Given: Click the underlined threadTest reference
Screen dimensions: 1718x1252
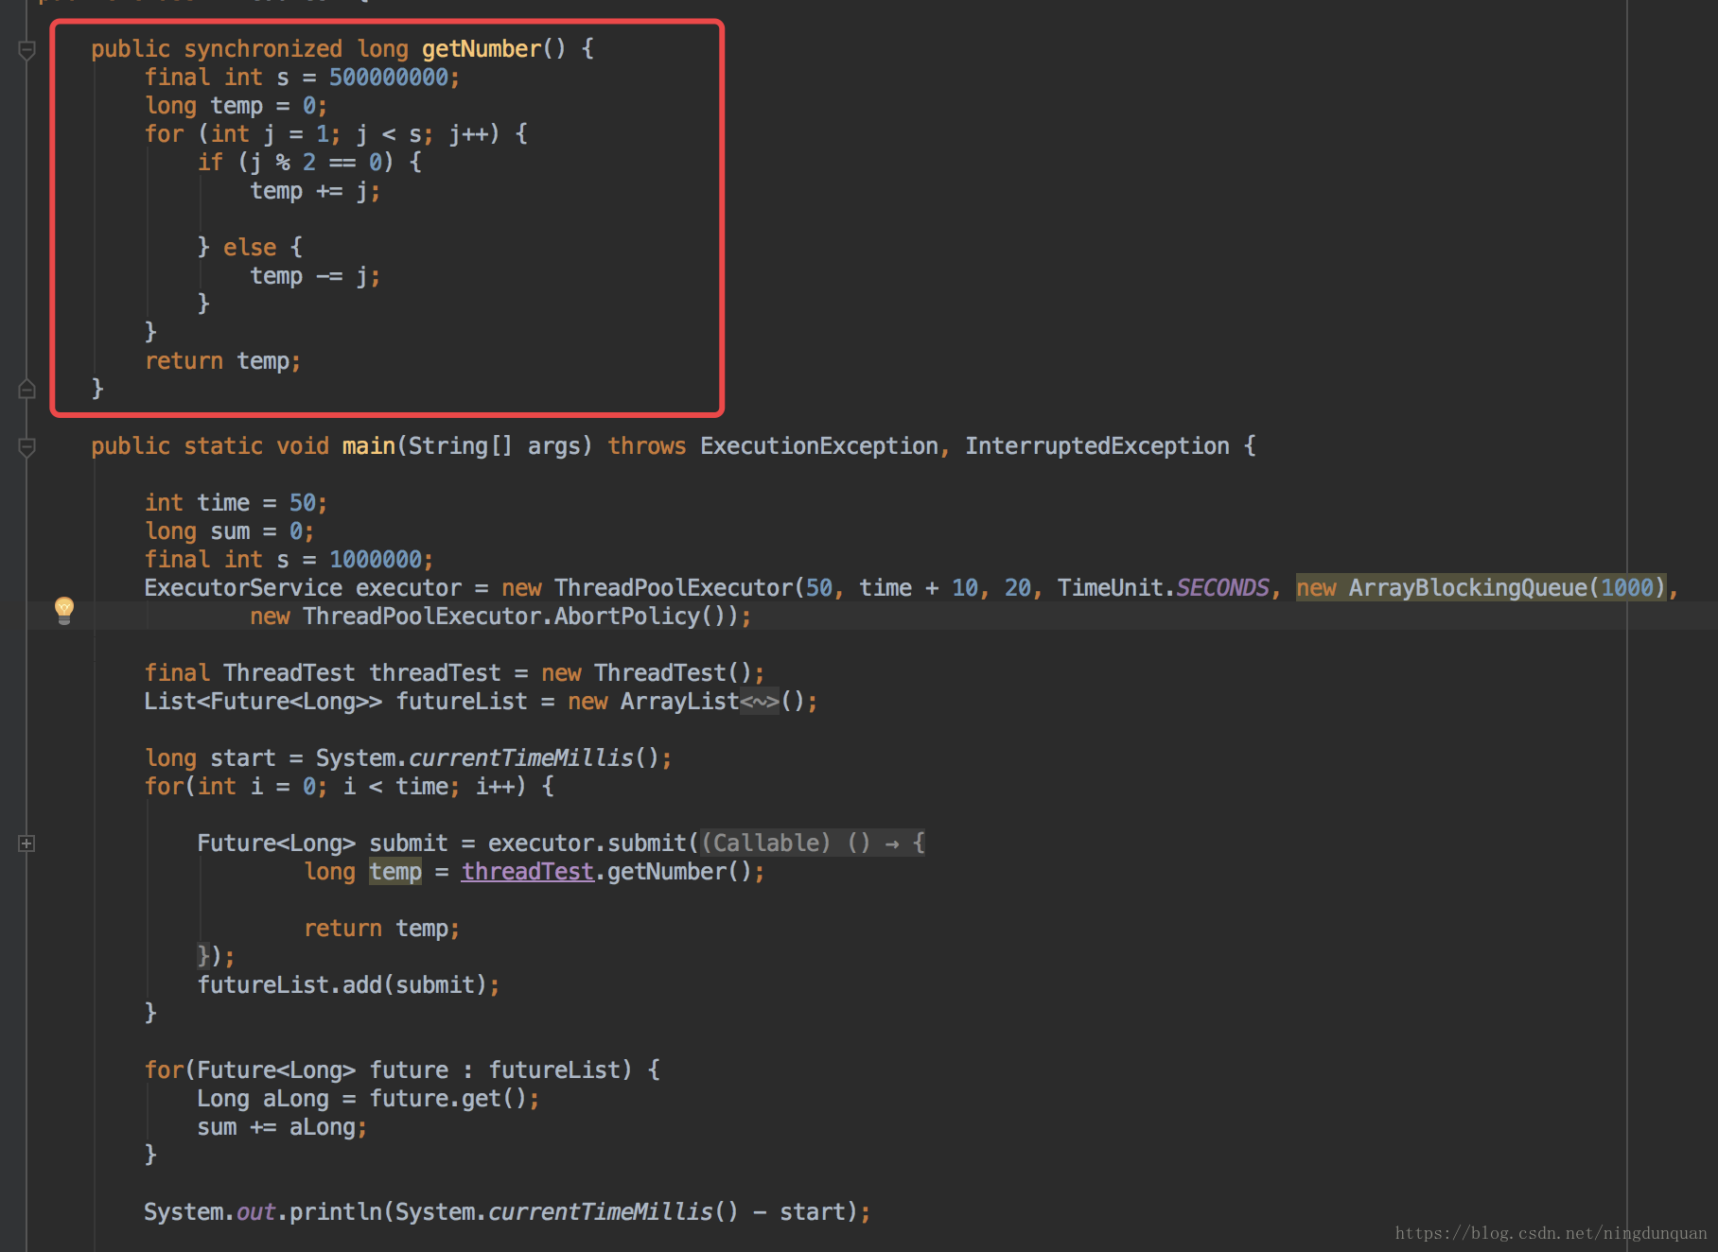Looking at the screenshot, I should [528, 872].
